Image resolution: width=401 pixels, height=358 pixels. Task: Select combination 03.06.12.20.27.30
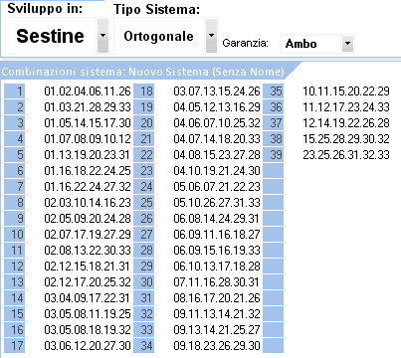(x=88, y=346)
